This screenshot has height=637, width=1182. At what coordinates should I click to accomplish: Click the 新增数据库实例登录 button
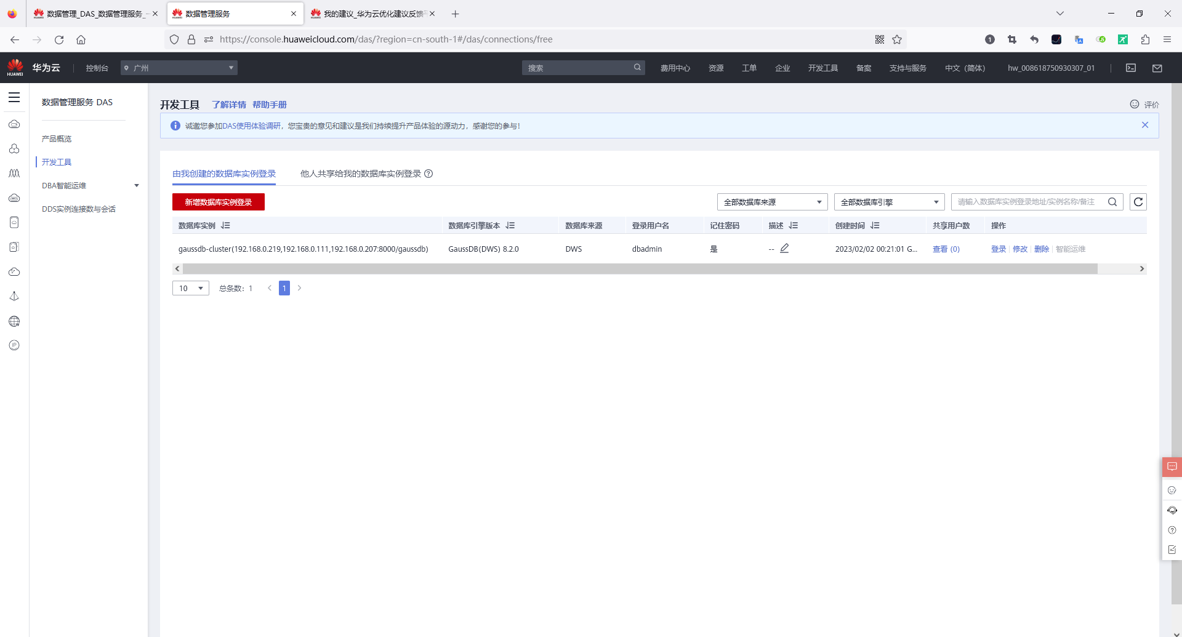point(219,202)
